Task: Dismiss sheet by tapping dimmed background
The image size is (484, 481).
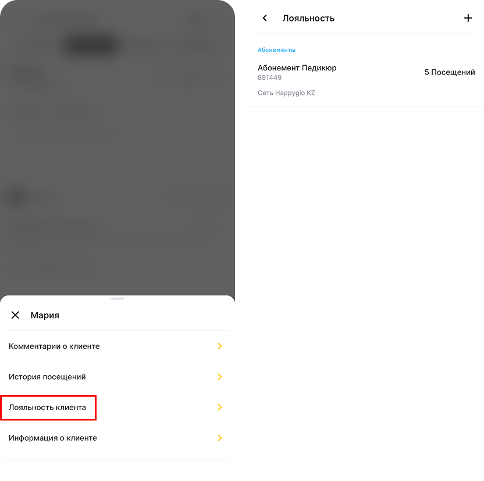Action: [x=118, y=148]
